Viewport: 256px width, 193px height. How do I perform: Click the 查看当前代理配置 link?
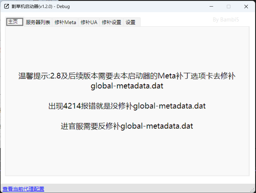click(x=23, y=189)
